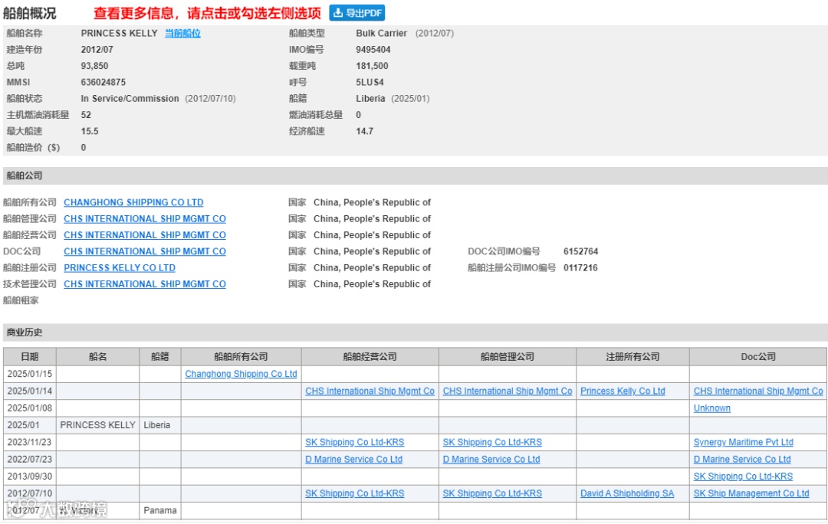Open operator D Marine Service Co Ltd link
The width and height of the screenshot is (828, 524).
353,459
